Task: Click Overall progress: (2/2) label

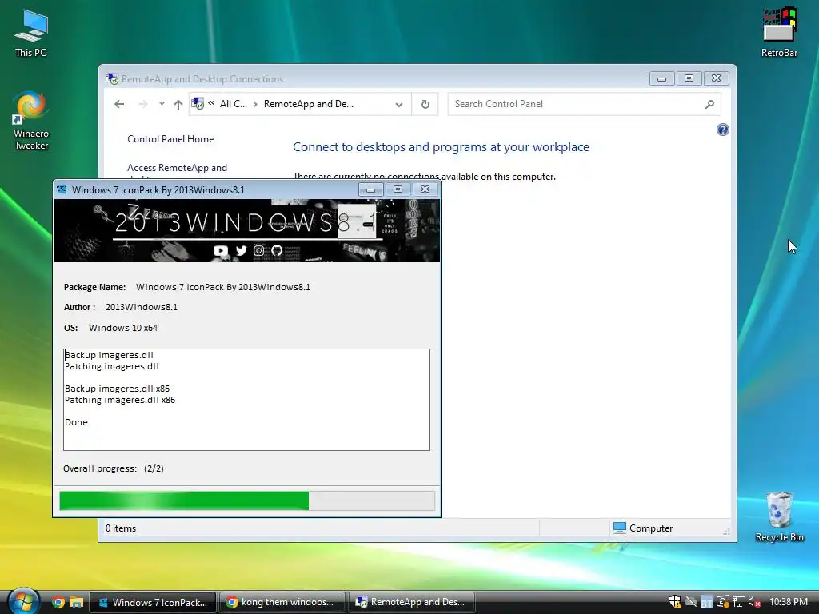Action: (x=114, y=468)
